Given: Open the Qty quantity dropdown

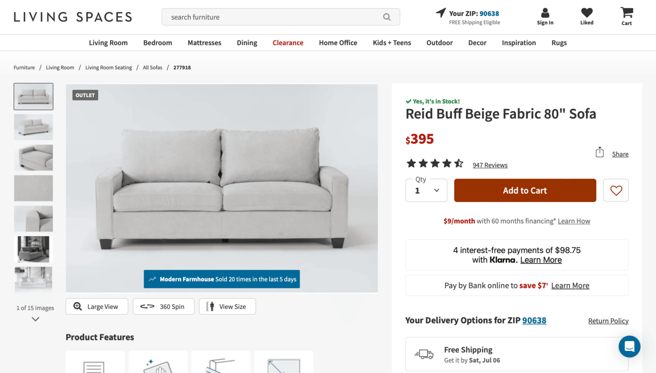Looking at the screenshot, I should 426,190.
